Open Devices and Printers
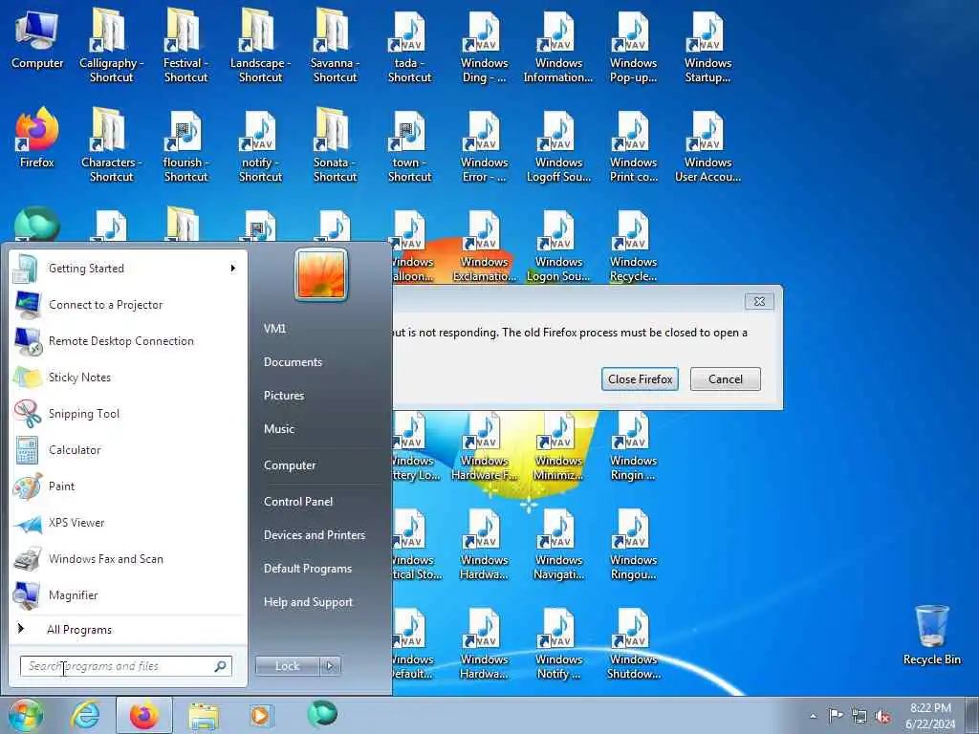Image resolution: width=979 pixels, height=734 pixels. pyautogui.click(x=314, y=535)
